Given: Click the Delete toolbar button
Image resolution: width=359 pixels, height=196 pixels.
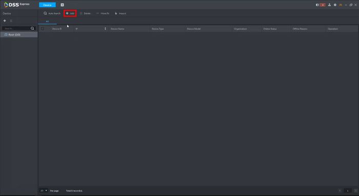Looking at the screenshot, I should click(85, 13).
